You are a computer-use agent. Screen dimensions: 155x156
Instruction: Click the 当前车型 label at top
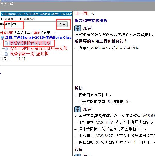coord(8,3)
